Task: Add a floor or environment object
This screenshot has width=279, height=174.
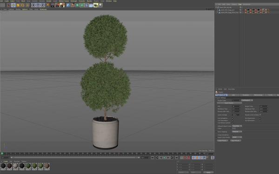Action: point(91,5)
